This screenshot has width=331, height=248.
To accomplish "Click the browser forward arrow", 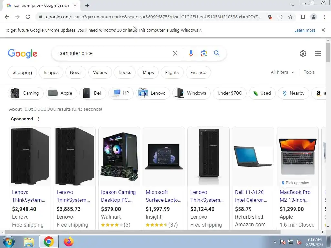I will click(17, 17).
